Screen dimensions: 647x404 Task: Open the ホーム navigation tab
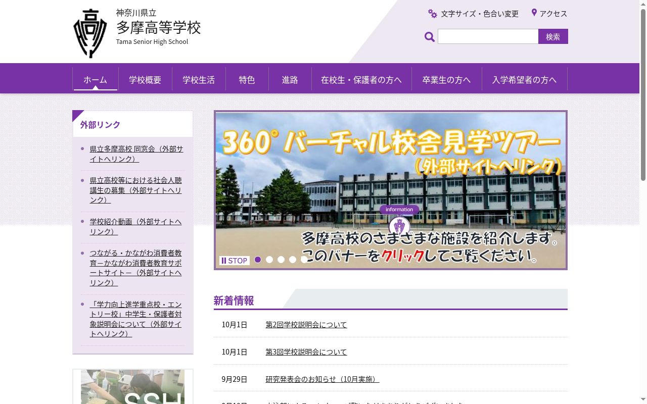(96, 79)
